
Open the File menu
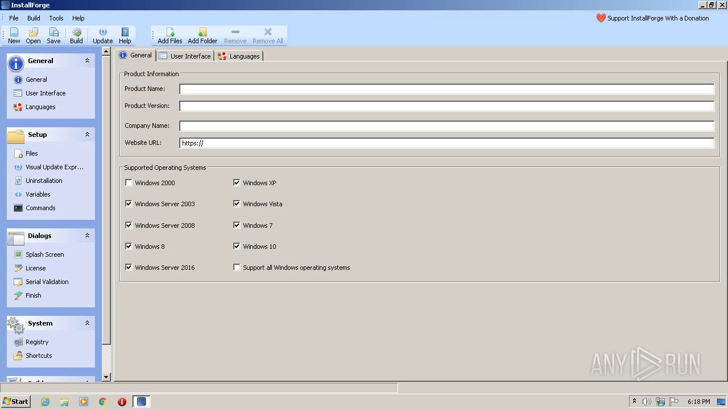(x=14, y=18)
